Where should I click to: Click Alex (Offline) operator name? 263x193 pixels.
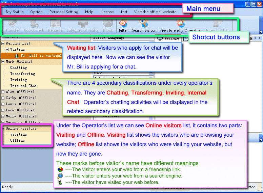20,92
